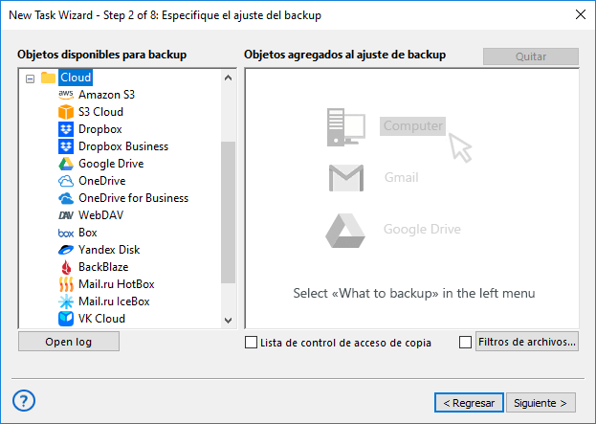Click the VK Cloud icon
Screen dimensions: 596x424
66,319
